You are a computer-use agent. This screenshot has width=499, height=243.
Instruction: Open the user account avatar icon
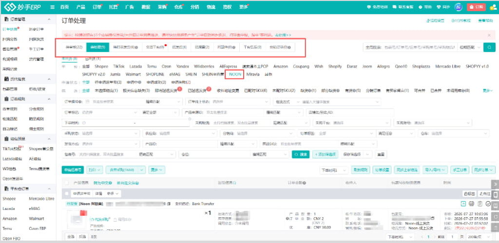(493, 7)
